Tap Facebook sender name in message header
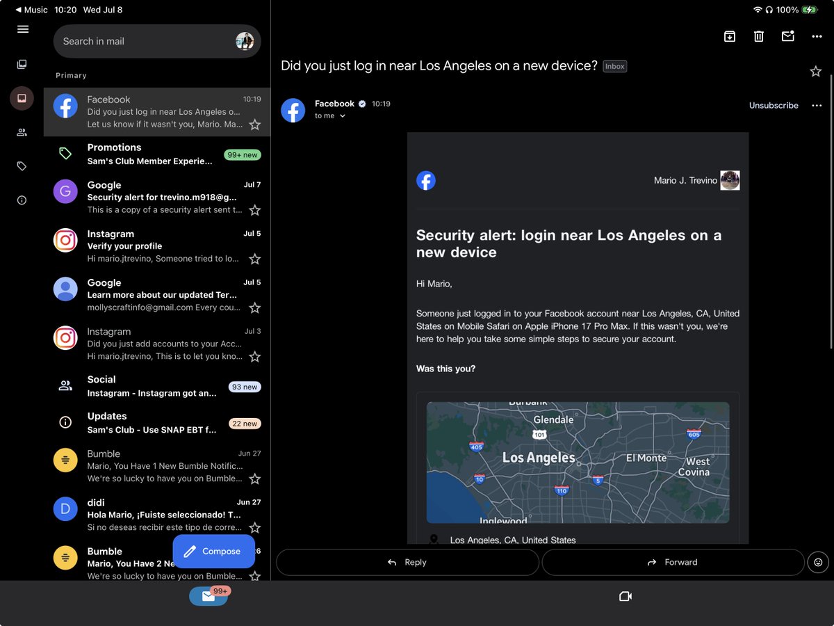This screenshot has width=834, height=626. tap(334, 104)
